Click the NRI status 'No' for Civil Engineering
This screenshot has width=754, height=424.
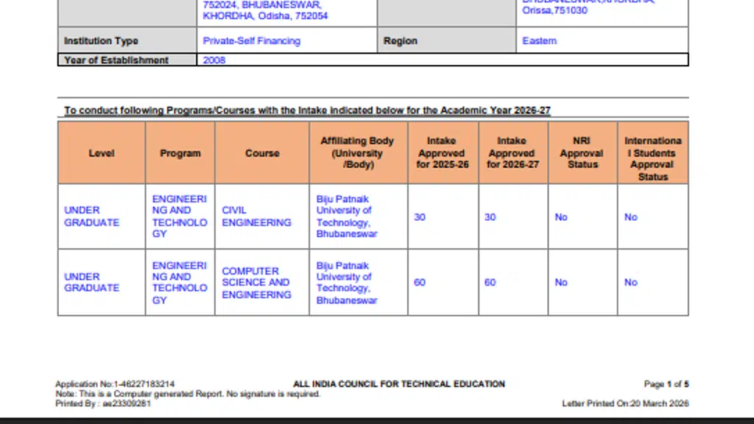560,217
